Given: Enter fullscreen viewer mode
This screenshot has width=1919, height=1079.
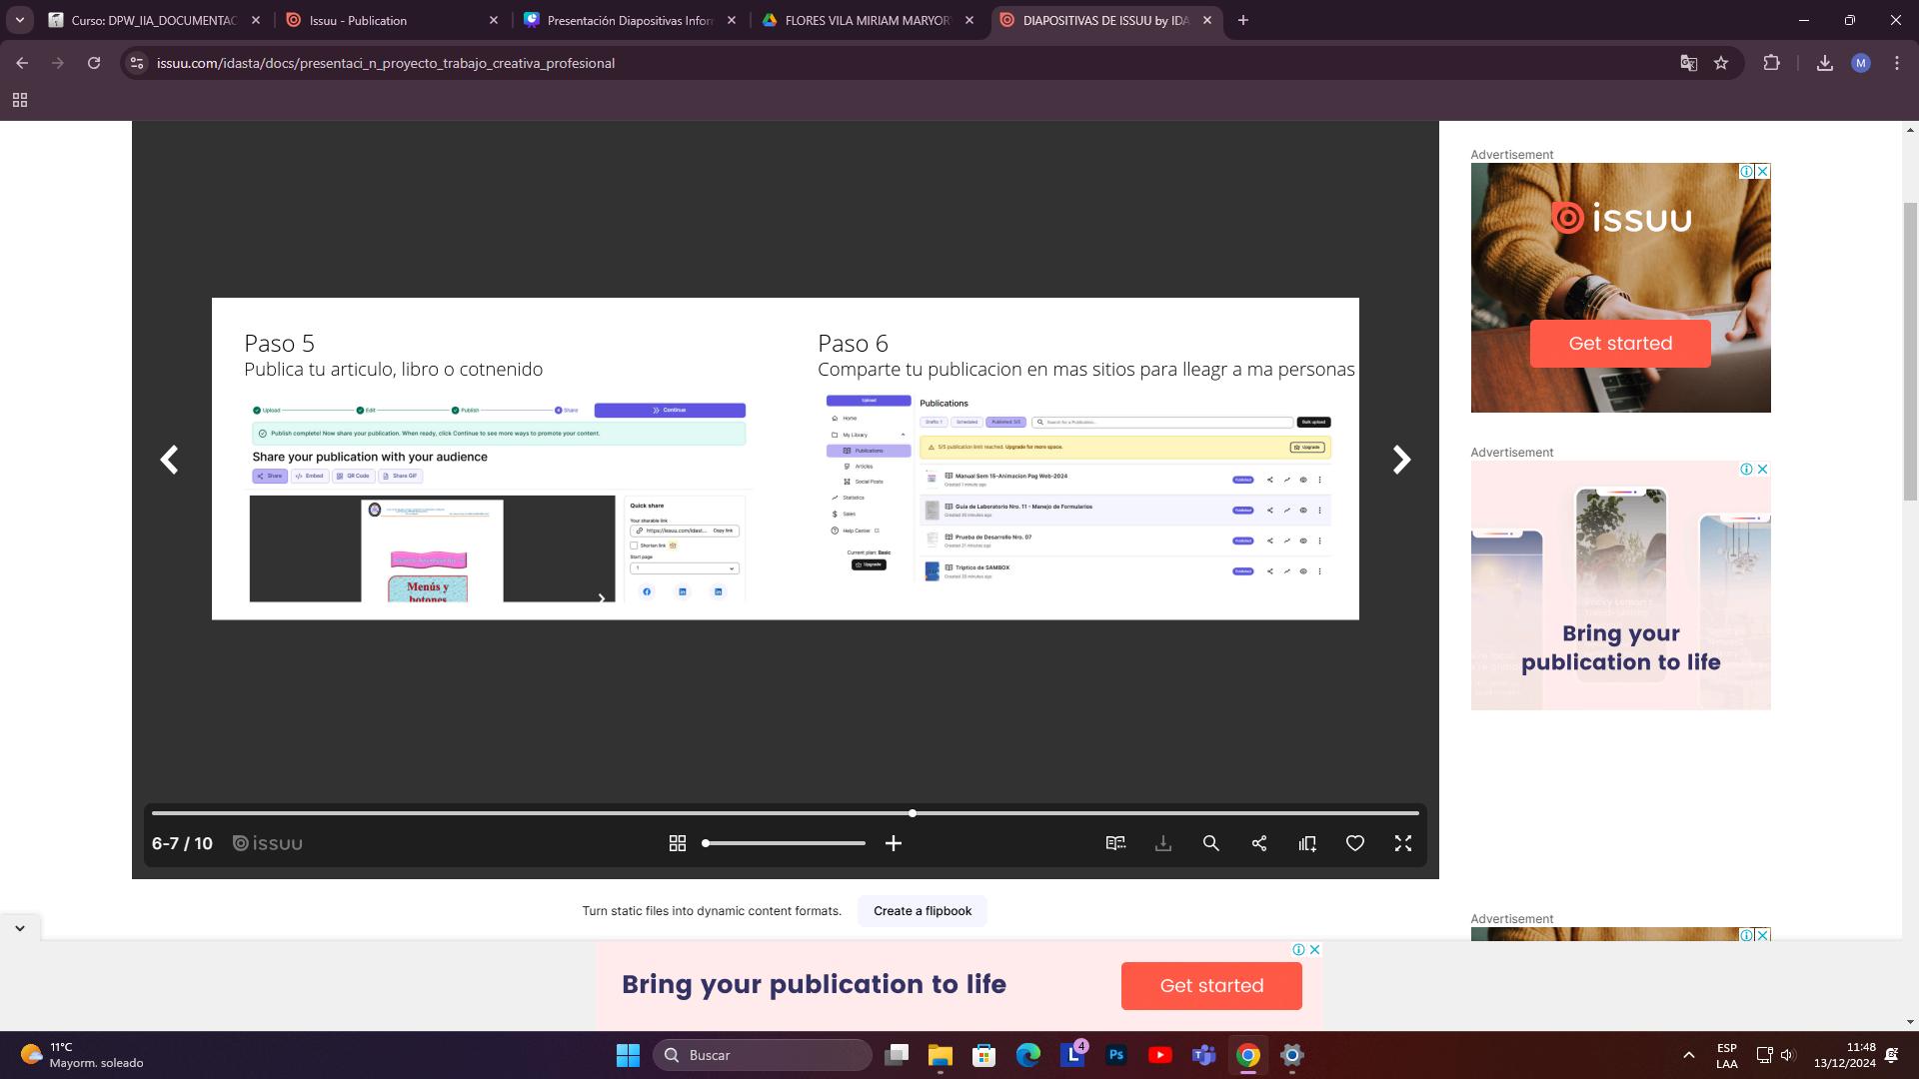Looking at the screenshot, I should point(1403,843).
